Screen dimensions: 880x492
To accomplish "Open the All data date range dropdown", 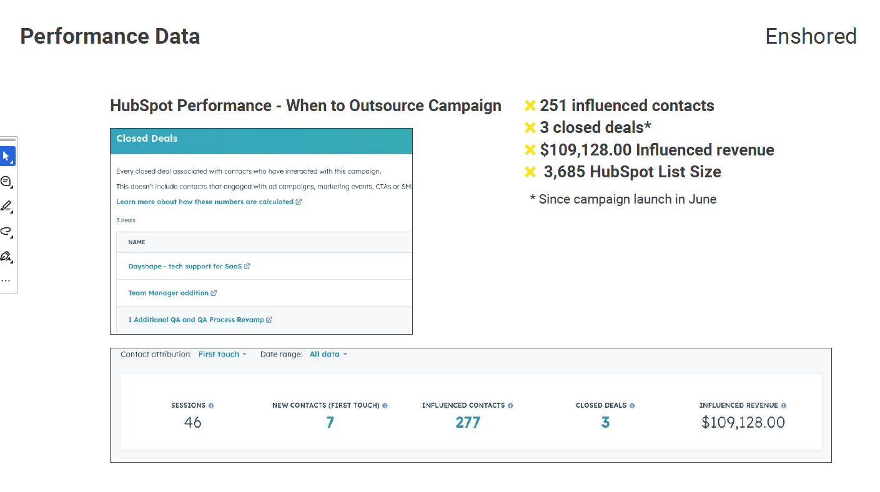I will (x=329, y=354).
